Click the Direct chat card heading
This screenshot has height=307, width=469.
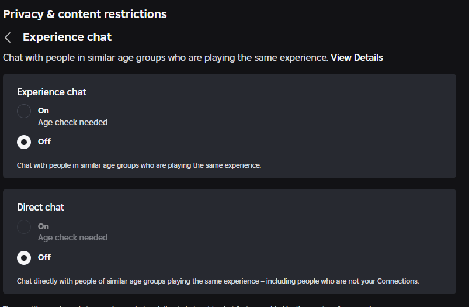[40, 207]
